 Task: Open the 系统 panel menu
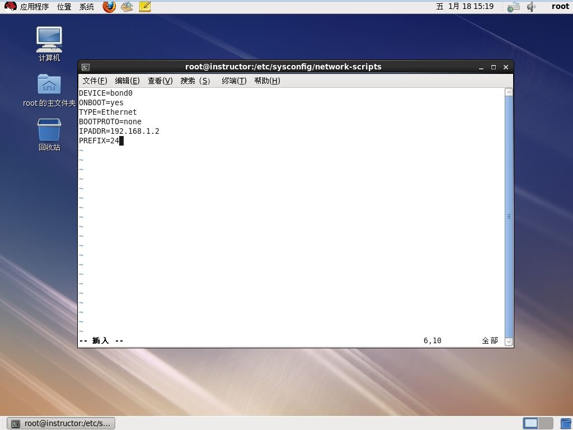[87, 7]
